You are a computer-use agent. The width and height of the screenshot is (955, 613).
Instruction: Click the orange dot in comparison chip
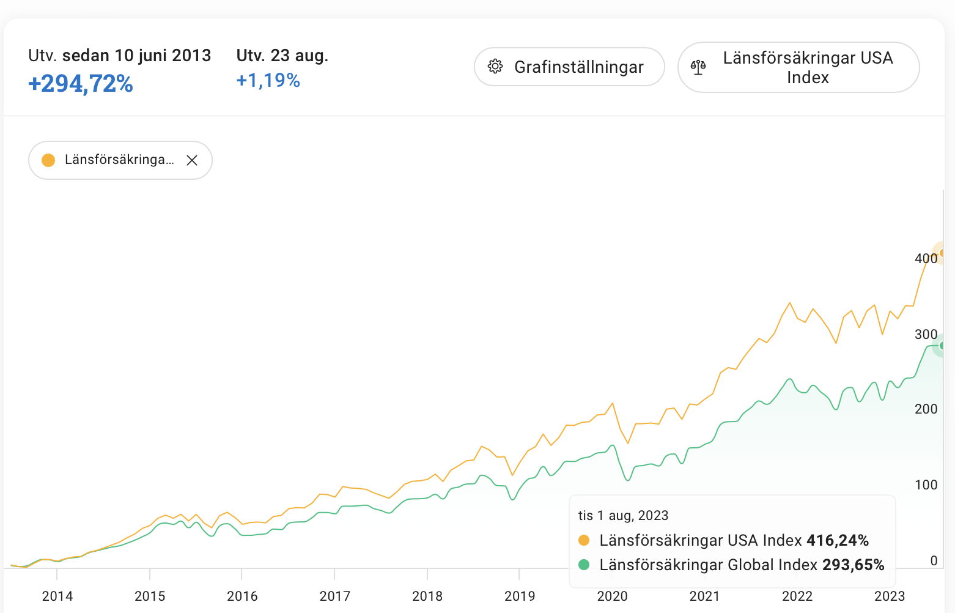coord(48,160)
